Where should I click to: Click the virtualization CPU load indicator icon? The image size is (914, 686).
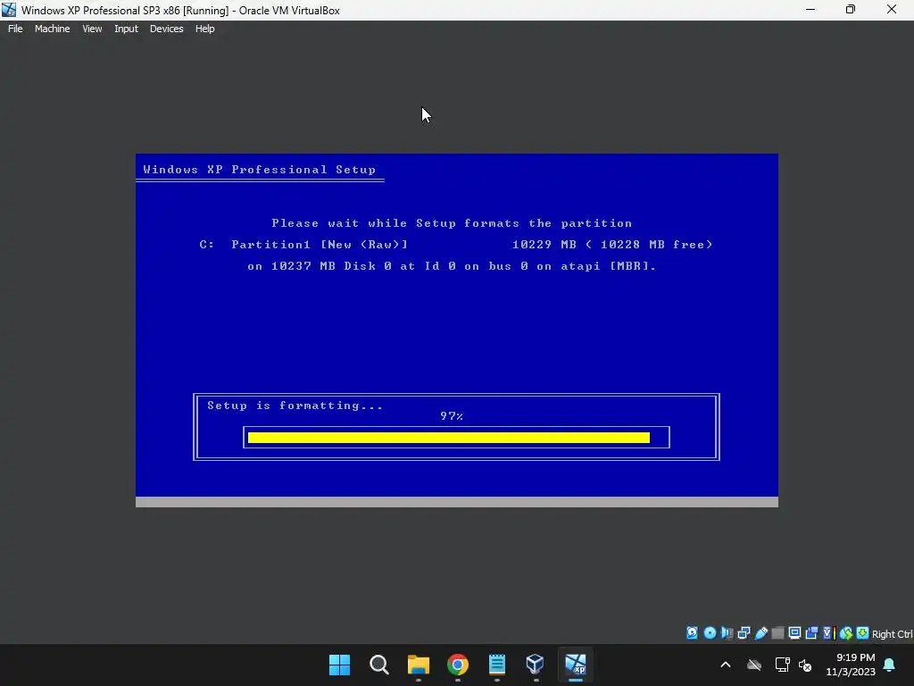[828, 633]
